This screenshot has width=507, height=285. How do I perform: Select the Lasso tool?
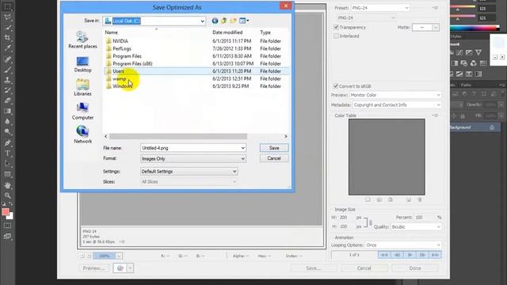[7, 17]
